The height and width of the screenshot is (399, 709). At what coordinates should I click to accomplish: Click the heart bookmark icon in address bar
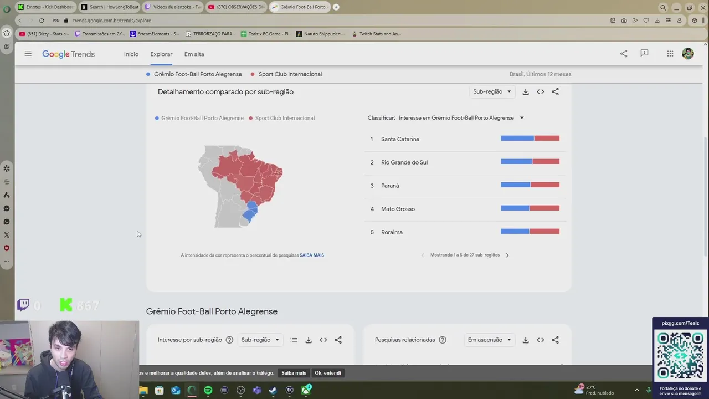point(646,21)
